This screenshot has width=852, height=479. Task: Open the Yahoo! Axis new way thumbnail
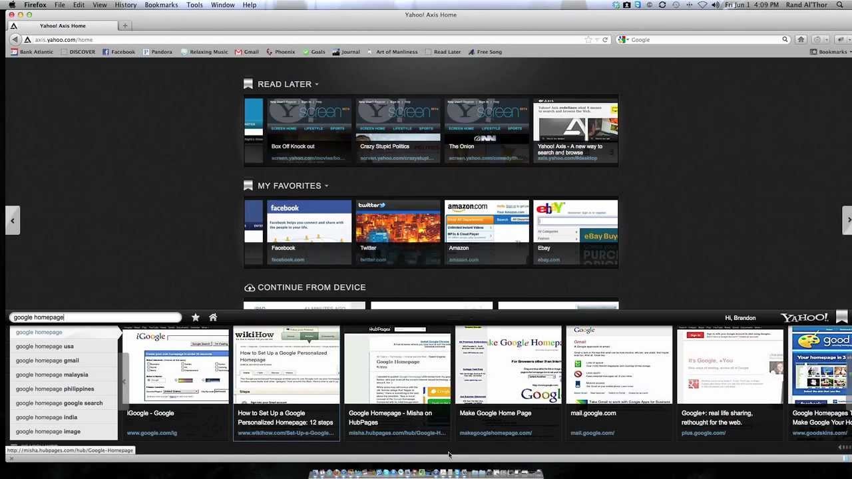tap(575, 130)
